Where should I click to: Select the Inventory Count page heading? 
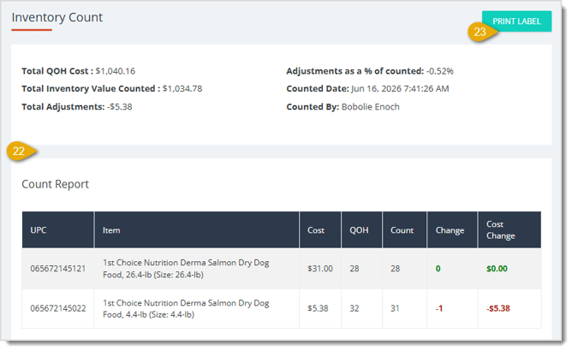click(57, 17)
